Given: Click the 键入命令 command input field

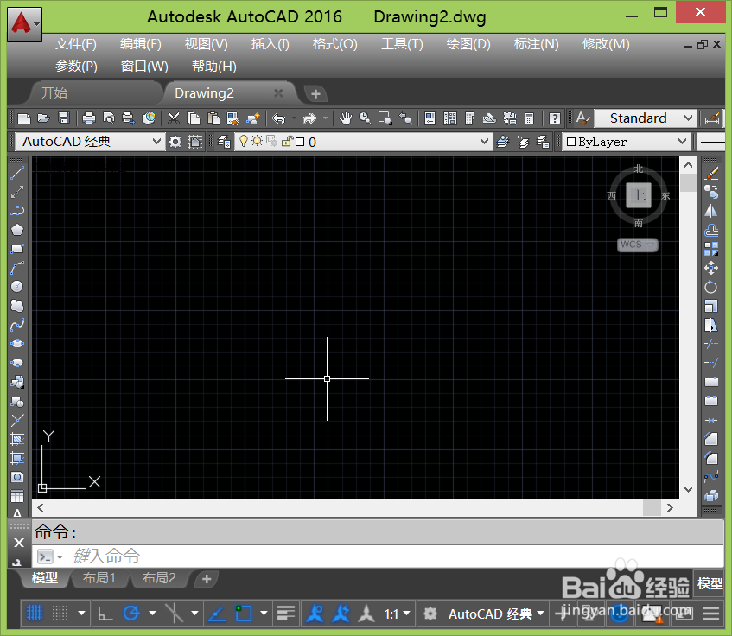Looking at the screenshot, I should (379, 556).
